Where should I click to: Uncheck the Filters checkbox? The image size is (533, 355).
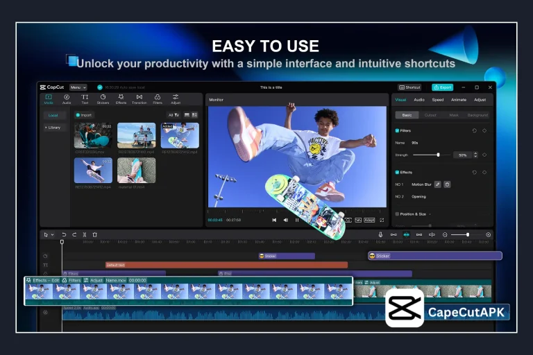[x=397, y=130]
